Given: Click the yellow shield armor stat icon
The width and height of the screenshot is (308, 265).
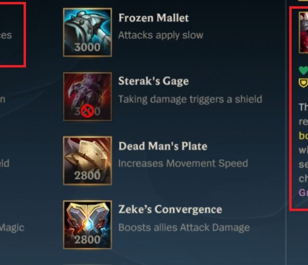Looking at the screenshot, I should tap(304, 83).
